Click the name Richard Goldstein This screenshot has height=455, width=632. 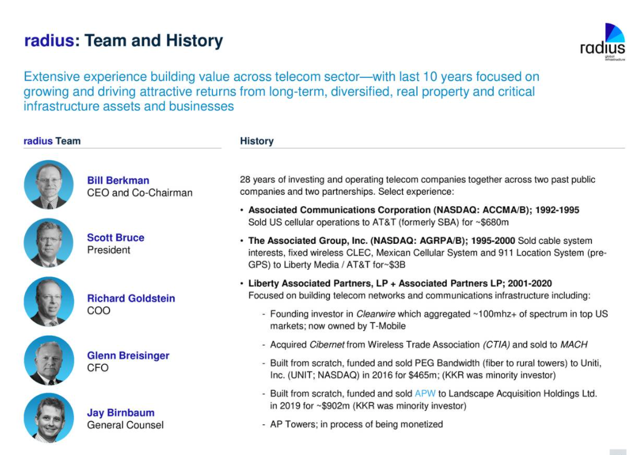pos(131,298)
